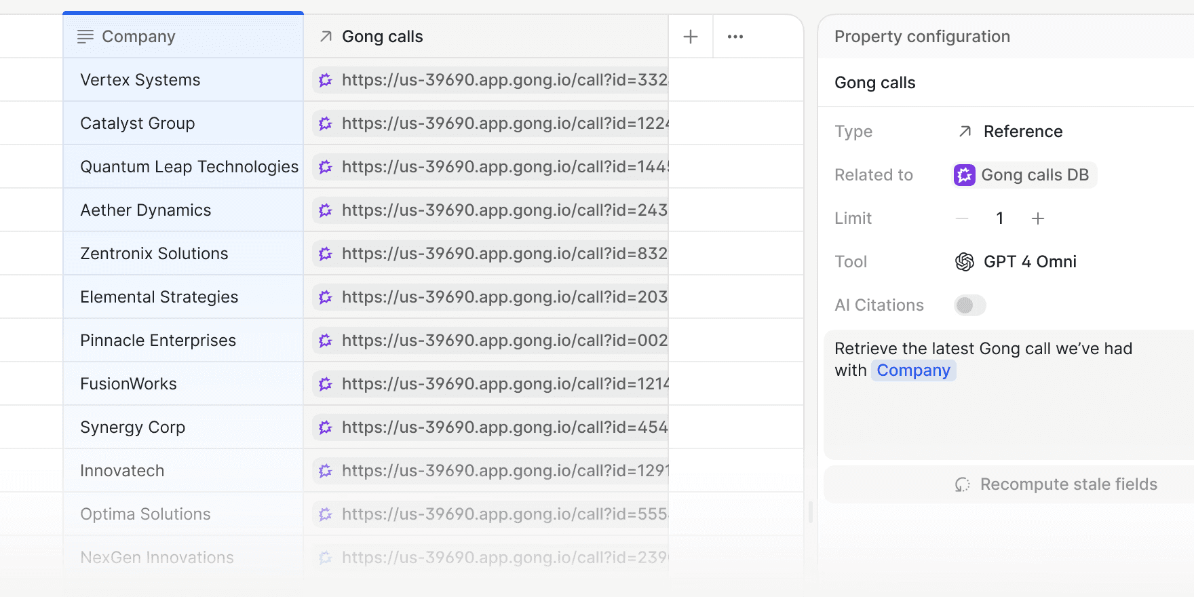Viewport: 1194px width, 597px height.
Task: Click the purple Gong calls DB icon
Action: [x=965, y=175]
